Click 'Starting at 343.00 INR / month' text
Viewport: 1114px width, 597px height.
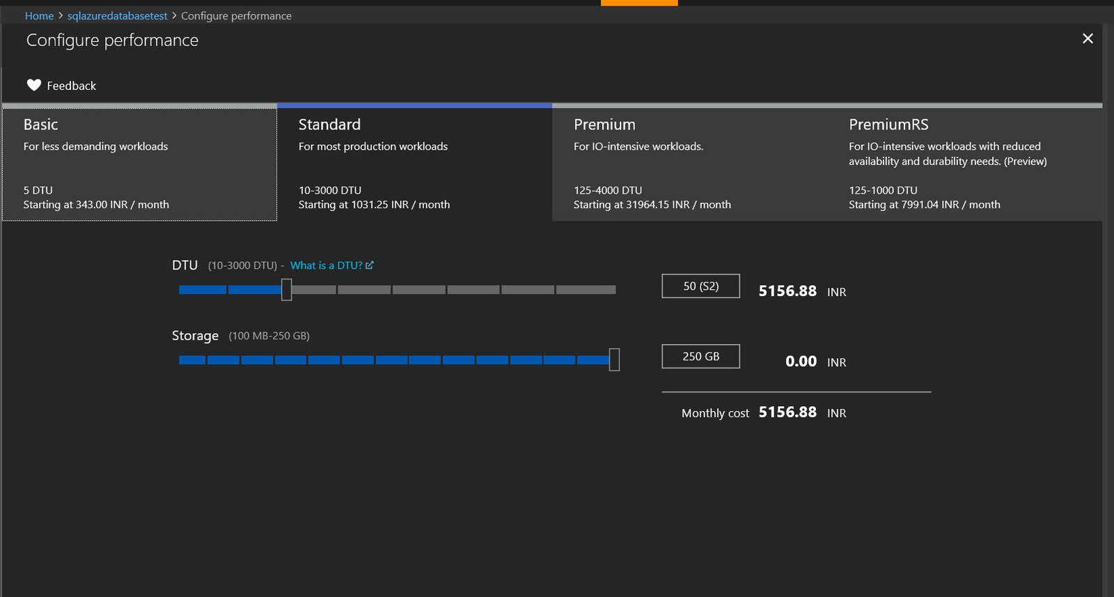click(96, 204)
